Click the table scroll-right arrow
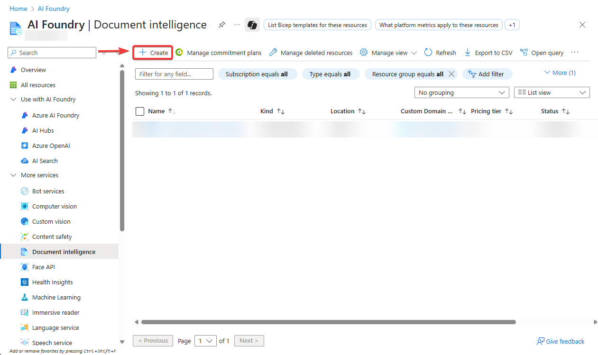 (596, 322)
